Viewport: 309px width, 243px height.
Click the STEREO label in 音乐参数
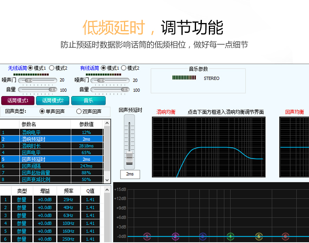point(212,78)
